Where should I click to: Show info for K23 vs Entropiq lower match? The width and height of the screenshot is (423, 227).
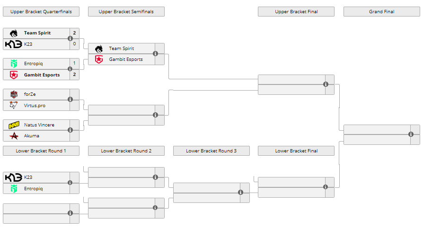(x=70, y=183)
